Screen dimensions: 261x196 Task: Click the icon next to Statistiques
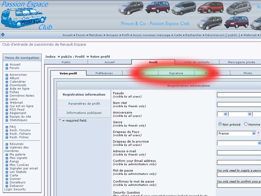7,120
